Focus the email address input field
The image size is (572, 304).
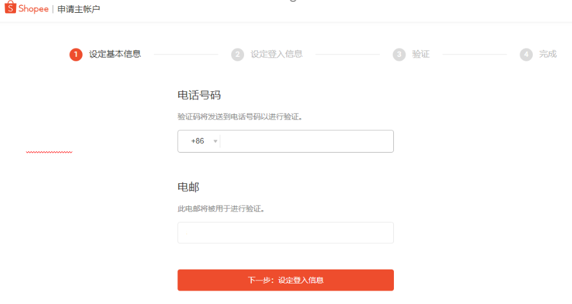pos(286,232)
